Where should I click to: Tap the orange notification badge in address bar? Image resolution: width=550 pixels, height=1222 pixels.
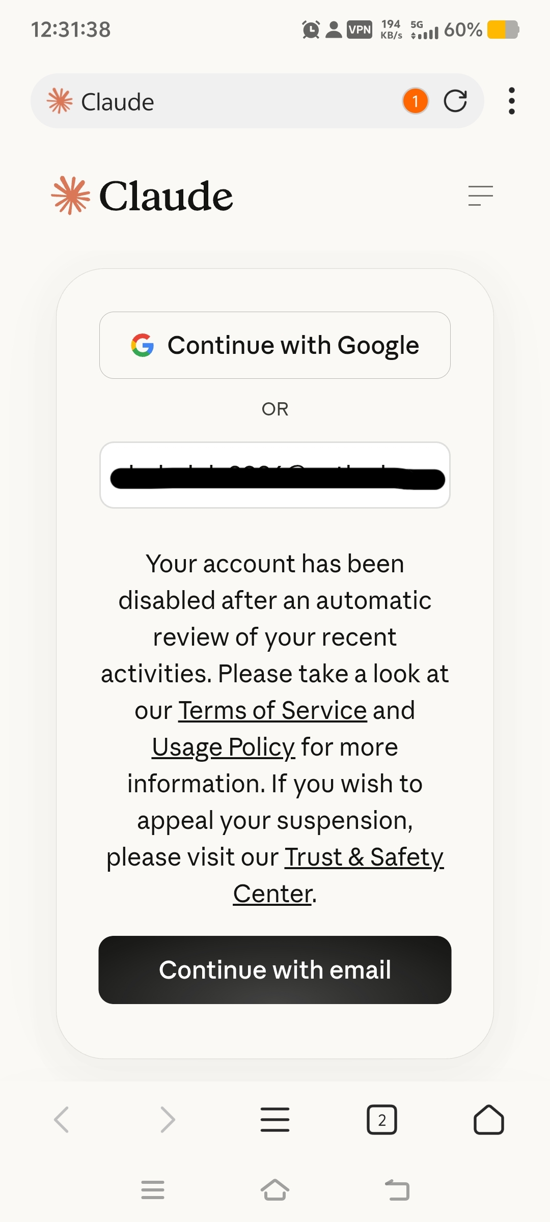[415, 101]
